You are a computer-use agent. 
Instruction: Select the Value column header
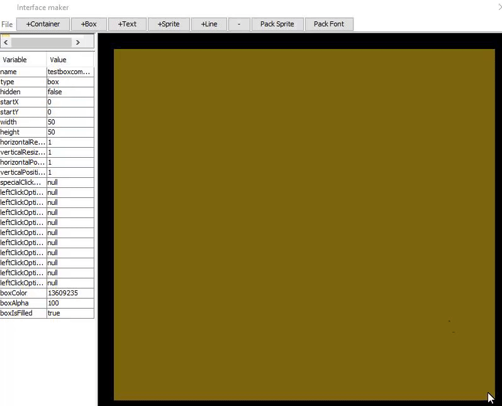point(70,60)
